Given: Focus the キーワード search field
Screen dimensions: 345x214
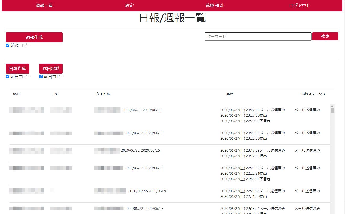Looking at the screenshot, I should pos(258,37).
